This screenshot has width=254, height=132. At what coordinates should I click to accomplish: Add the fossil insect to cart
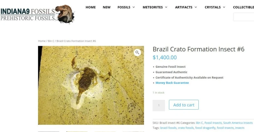pos(184,105)
